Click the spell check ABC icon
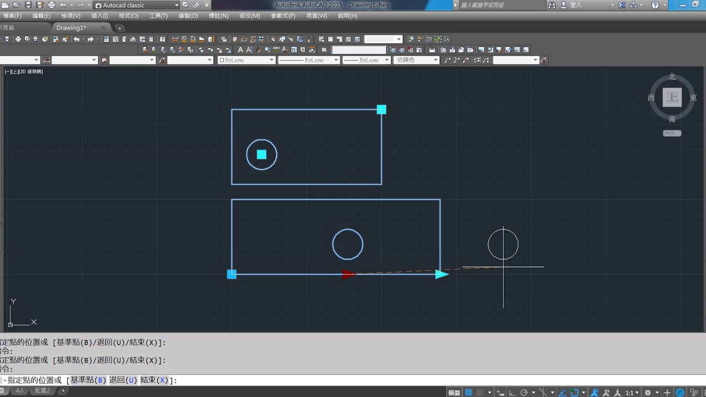706x397 pixels. click(x=276, y=50)
